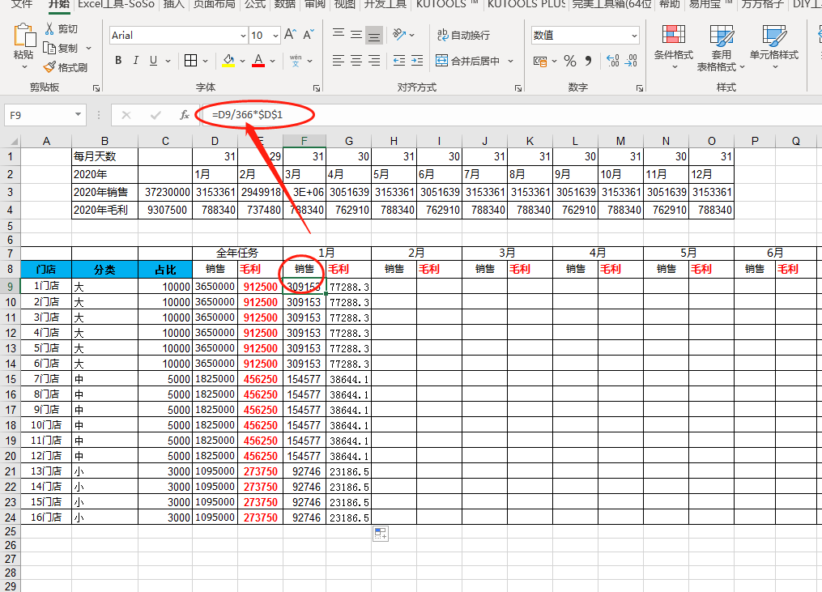Open the number format (数值) dropdown

(634, 36)
